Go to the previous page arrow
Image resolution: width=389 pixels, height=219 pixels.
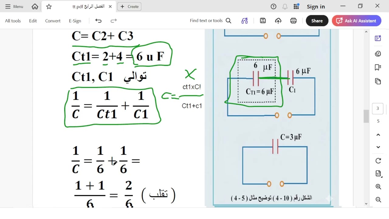pos(378,135)
